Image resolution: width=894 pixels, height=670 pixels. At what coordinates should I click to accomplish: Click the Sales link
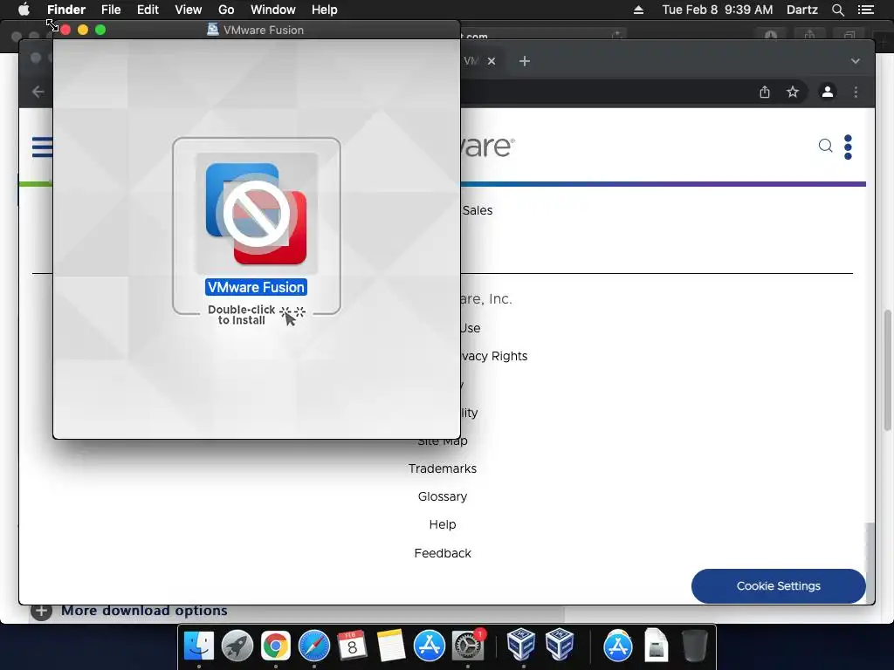(x=478, y=210)
